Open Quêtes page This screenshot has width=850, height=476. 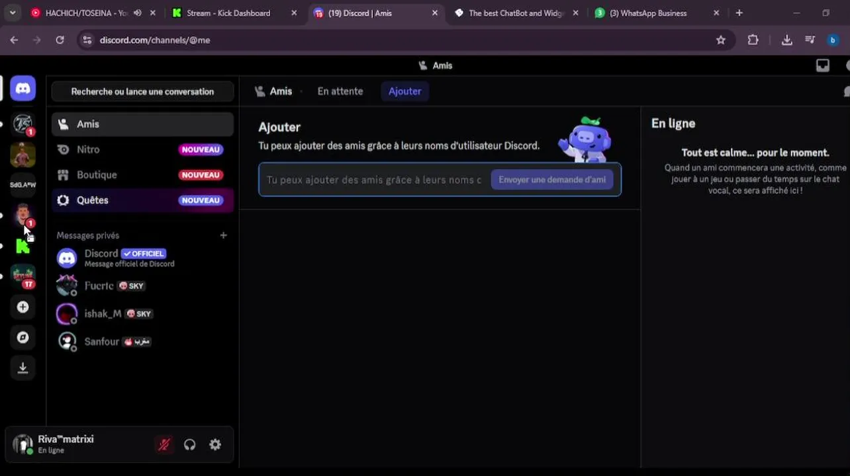pos(142,200)
